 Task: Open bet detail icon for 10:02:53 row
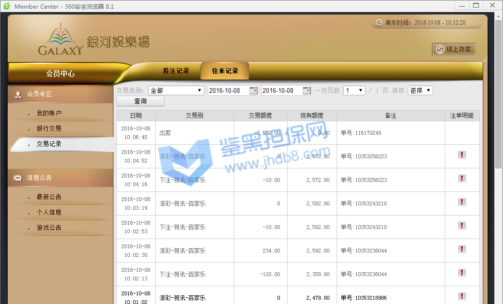pos(462,226)
